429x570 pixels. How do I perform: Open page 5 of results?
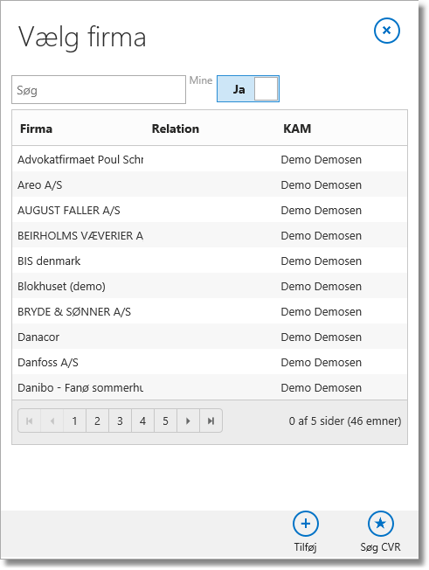pyautogui.click(x=165, y=421)
